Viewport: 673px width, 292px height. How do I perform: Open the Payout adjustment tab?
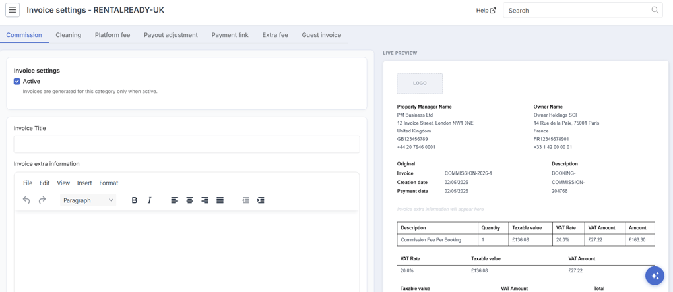[171, 35]
